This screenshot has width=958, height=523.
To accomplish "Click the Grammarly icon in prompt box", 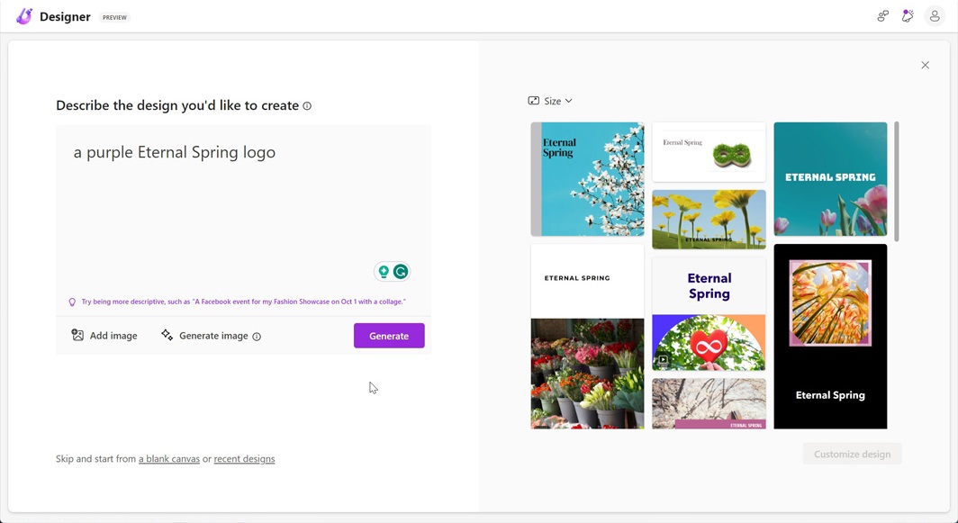I will (401, 272).
